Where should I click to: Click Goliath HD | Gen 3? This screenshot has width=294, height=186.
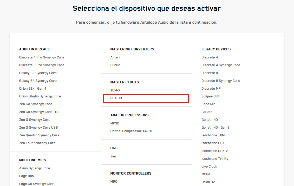pos(215,127)
